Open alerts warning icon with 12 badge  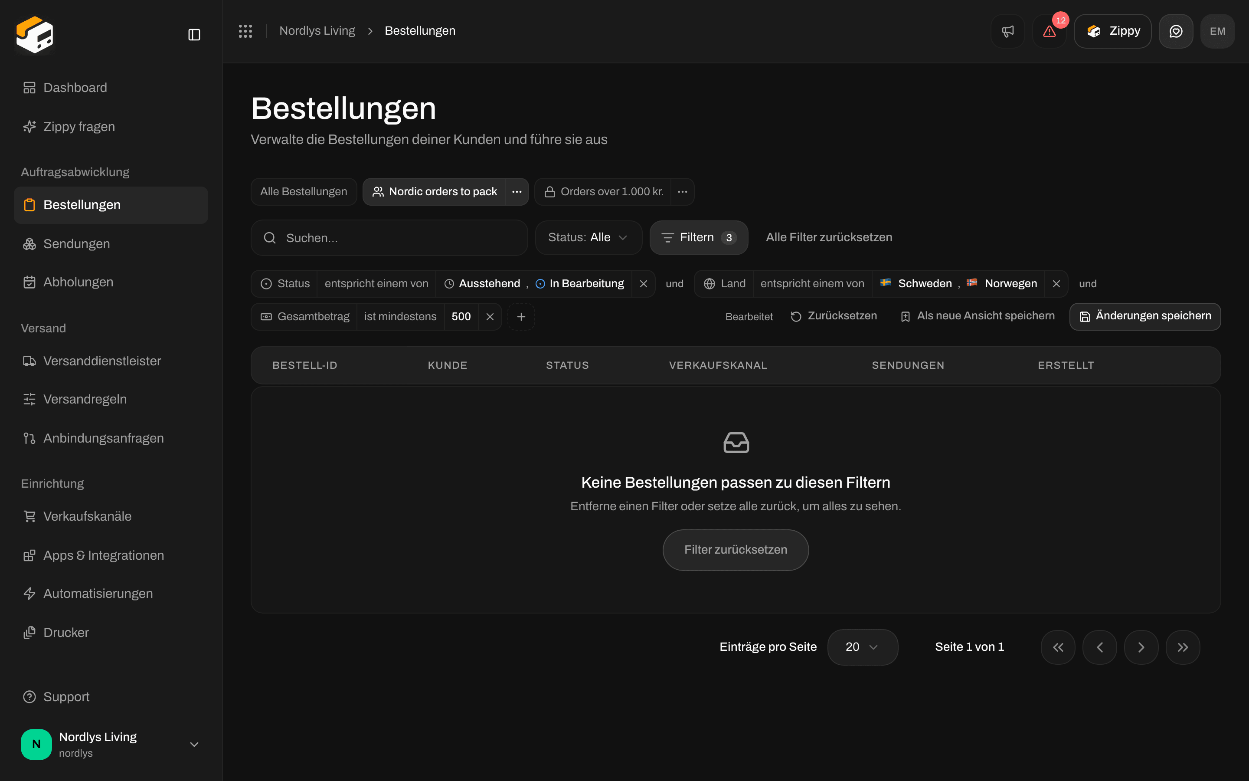pos(1049,31)
